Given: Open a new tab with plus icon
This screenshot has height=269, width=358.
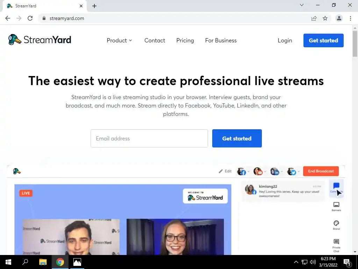Looking at the screenshot, I should coord(94,6).
